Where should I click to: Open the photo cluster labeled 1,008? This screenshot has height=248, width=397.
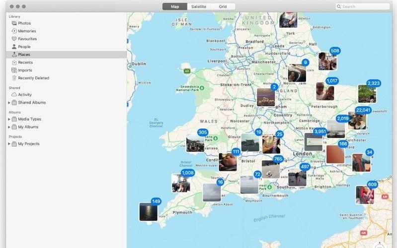tap(180, 183)
